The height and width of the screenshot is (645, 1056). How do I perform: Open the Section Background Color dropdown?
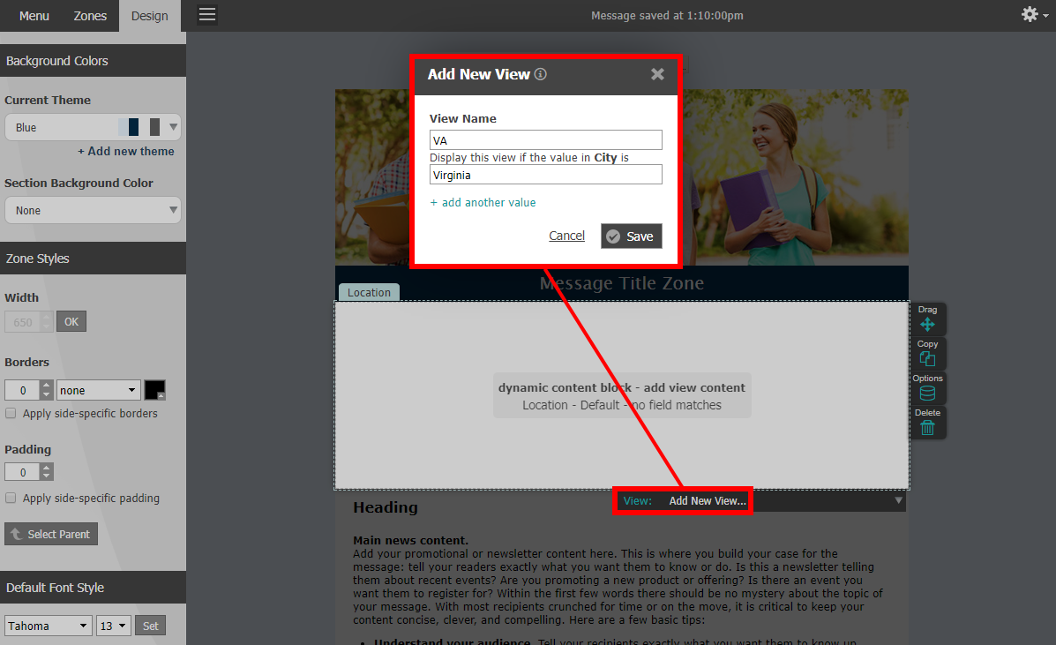pyautogui.click(x=93, y=210)
